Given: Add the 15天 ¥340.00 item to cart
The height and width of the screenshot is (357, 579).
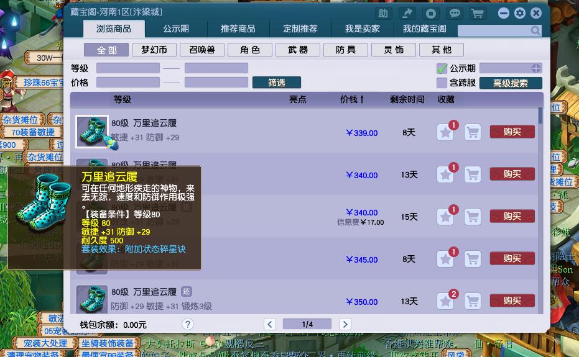Looking at the screenshot, I should [x=473, y=217].
